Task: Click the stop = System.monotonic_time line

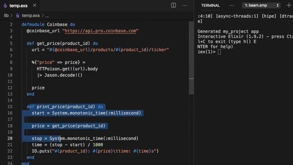Action: click(85, 138)
